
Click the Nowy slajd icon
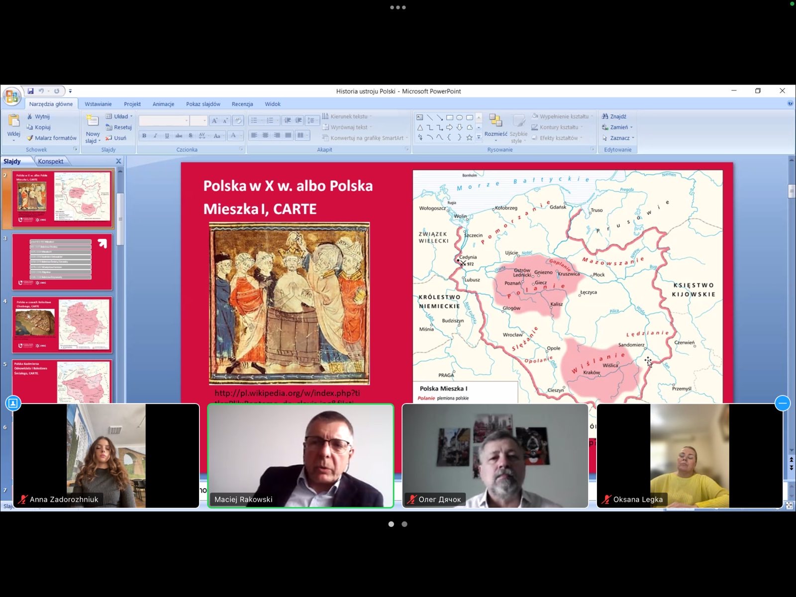coord(93,121)
